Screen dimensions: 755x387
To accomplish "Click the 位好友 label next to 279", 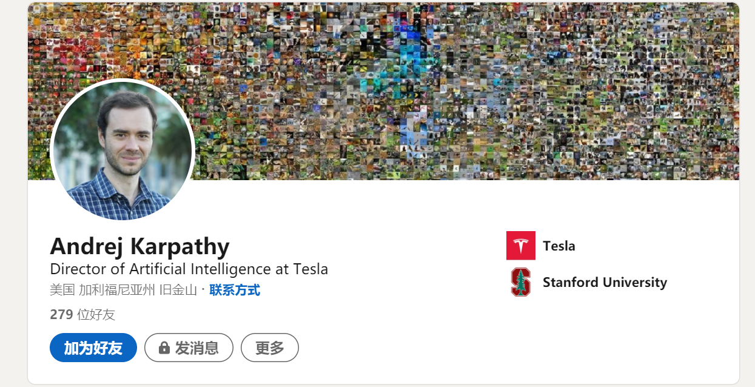I will [96, 314].
